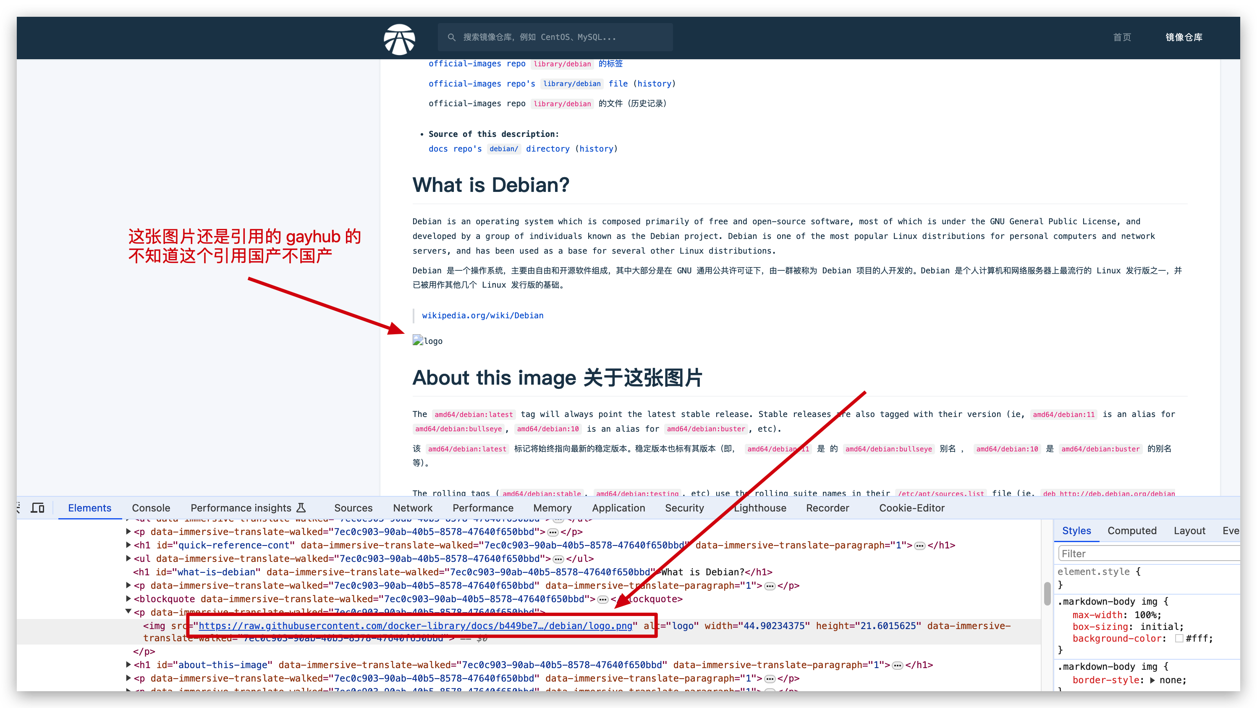Switch to the Elements tab
This screenshot has width=1257, height=708.
(89, 508)
